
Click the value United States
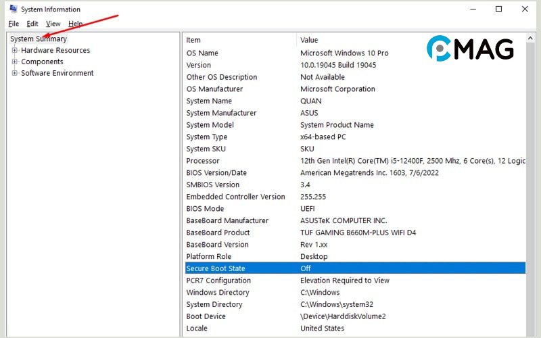click(323, 328)
